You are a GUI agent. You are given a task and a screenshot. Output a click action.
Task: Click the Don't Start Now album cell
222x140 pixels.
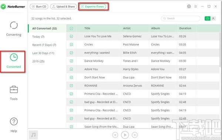[x=161, y=77]
